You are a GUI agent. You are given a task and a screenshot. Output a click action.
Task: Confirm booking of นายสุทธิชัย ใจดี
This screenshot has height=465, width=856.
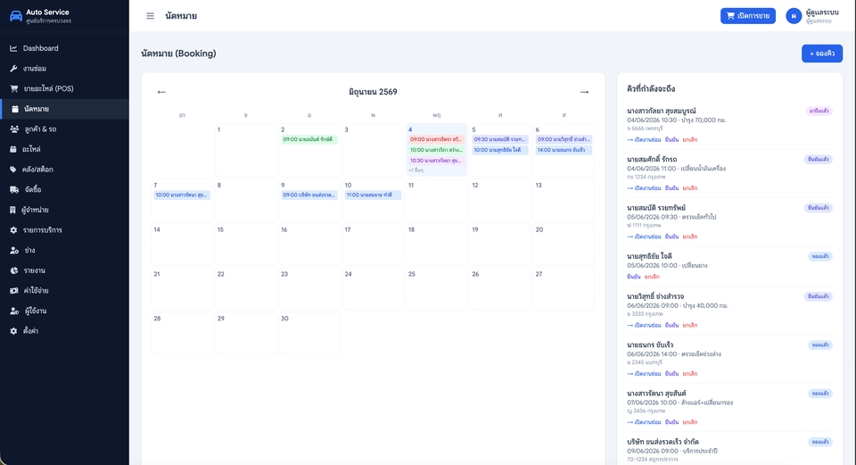point(634,277)
